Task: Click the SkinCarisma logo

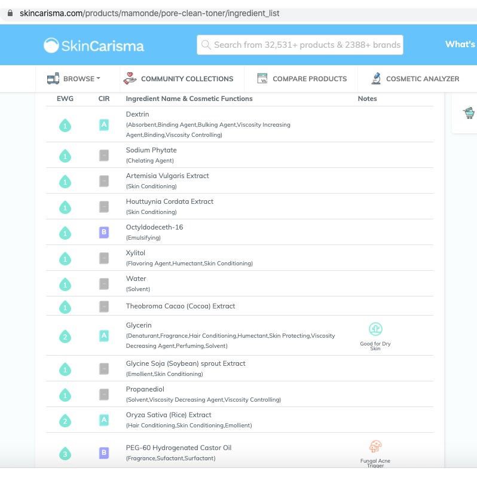Action: (94, 45)
